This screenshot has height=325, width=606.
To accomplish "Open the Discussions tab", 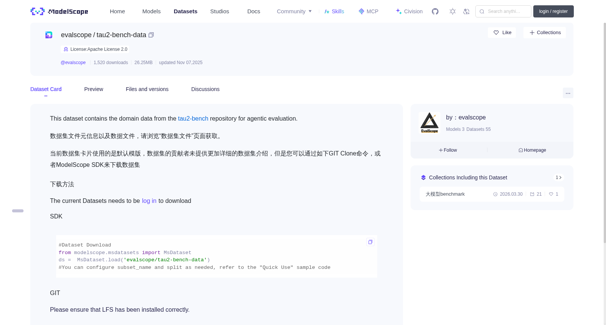I will [205, 89].
